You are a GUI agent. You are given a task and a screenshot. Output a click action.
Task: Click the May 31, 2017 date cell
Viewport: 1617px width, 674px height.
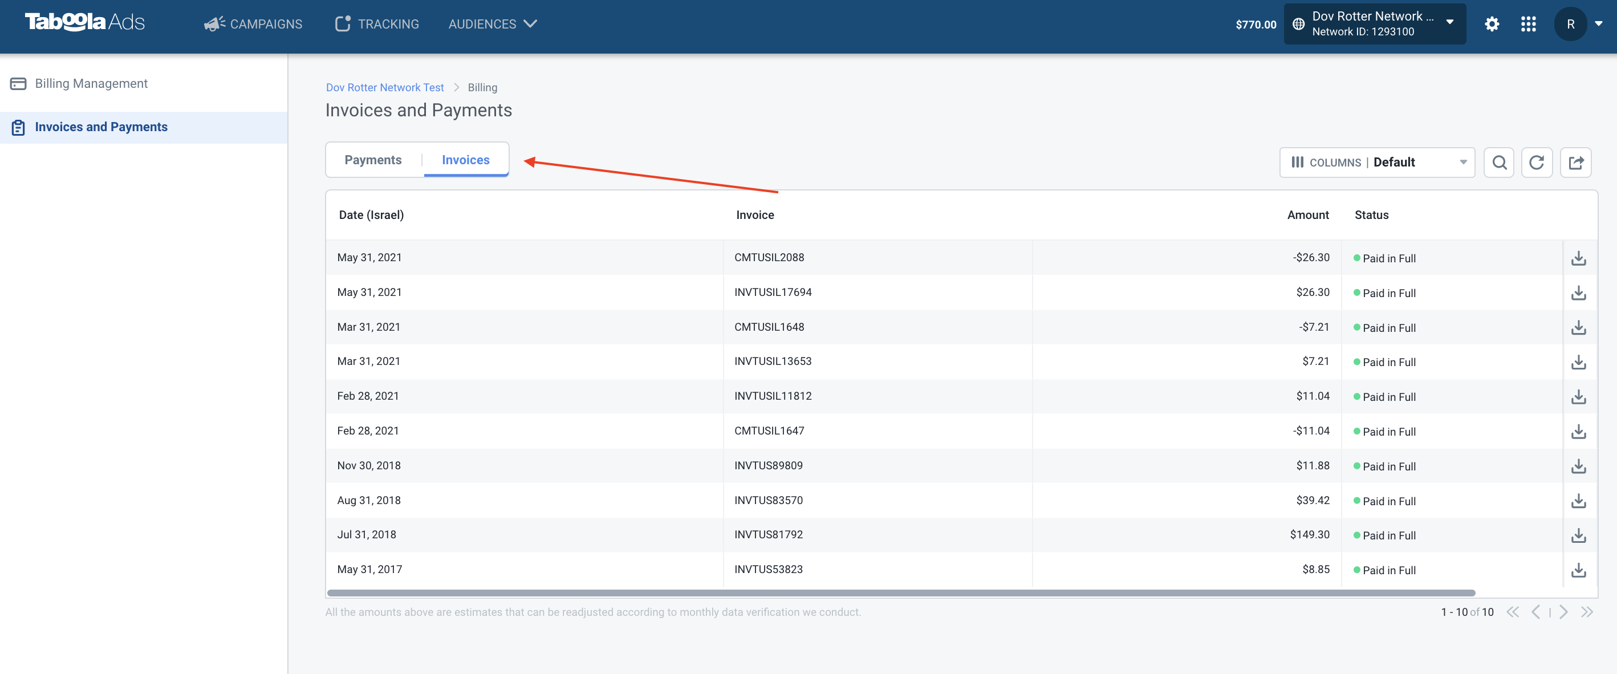point(369,569)
